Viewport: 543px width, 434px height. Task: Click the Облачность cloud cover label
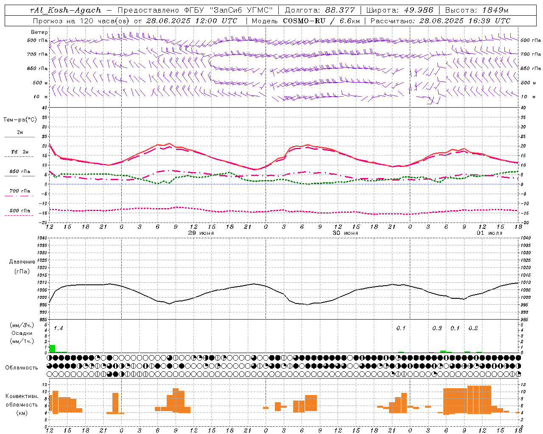point(22,368)
